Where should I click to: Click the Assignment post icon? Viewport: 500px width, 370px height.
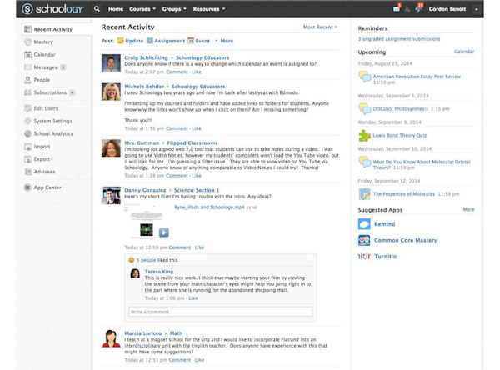[149, 41]
